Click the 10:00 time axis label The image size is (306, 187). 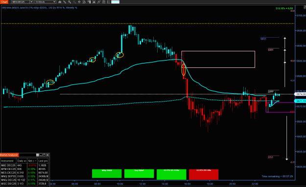pyautogui.click(x=120, y=184)
